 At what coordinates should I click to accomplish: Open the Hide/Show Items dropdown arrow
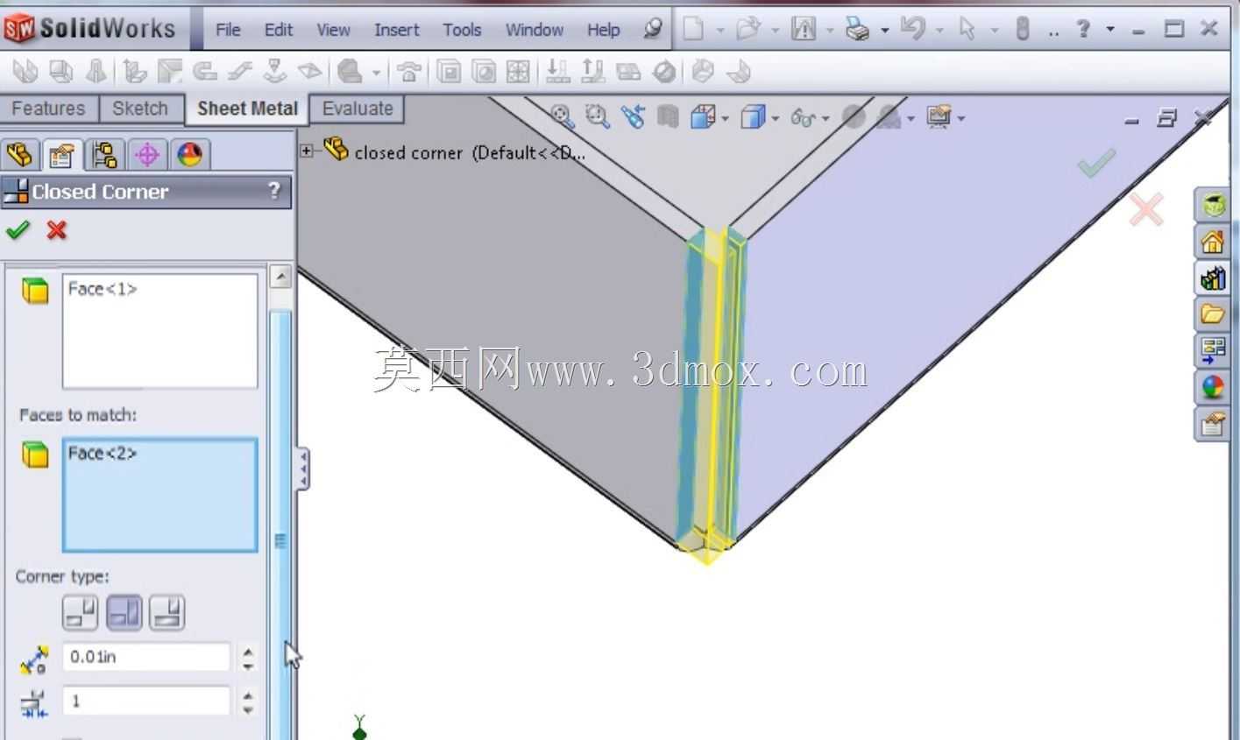(825, 117)
